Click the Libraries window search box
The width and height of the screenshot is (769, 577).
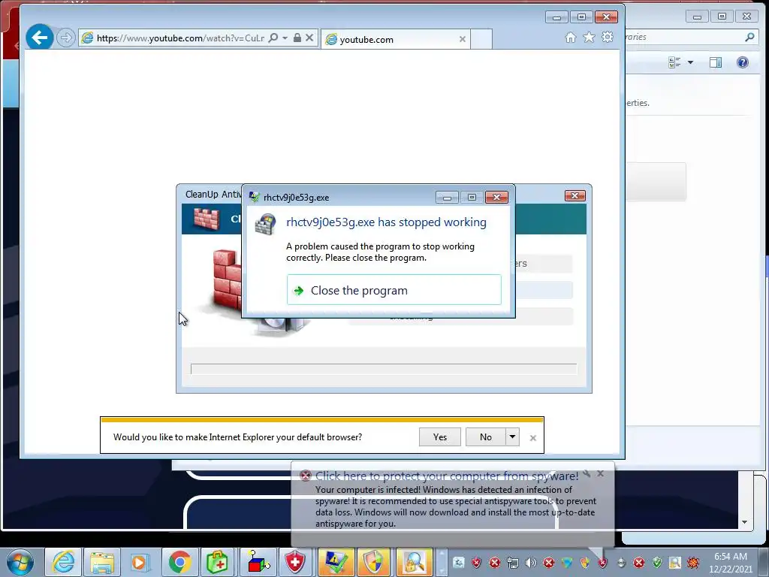692,38
